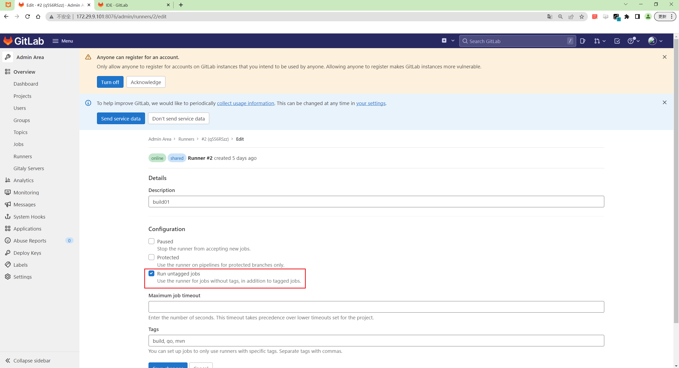Click the Maximum job timeout field
Image resolution: width=679 pixels, height=368 pixels.
[376, 307]
